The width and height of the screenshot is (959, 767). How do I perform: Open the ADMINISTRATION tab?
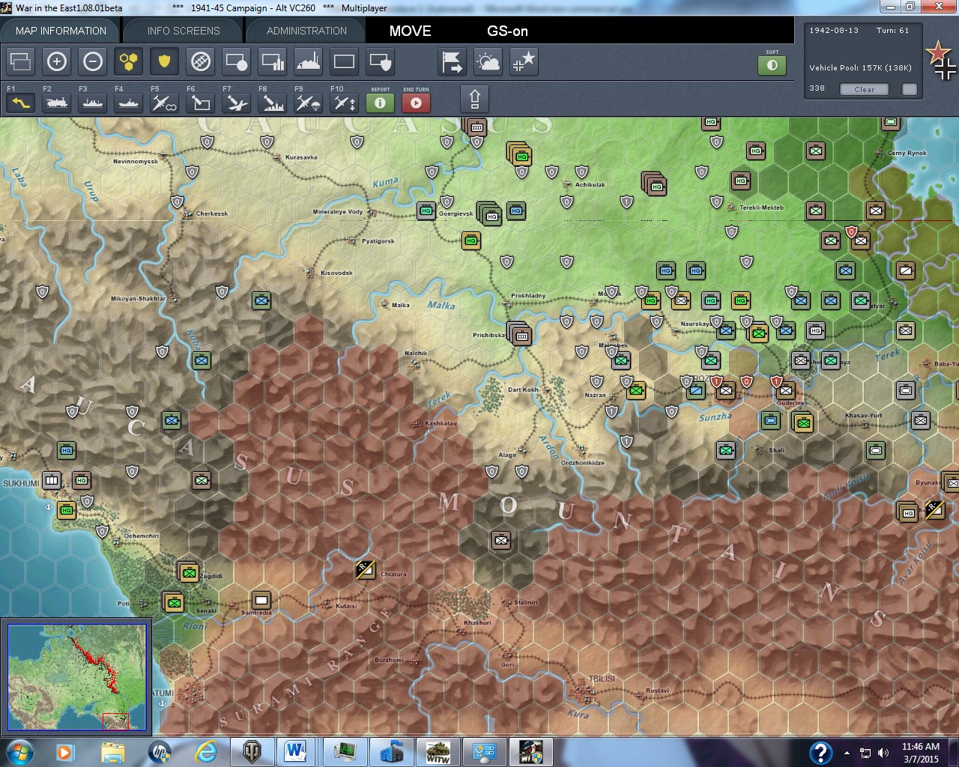click(306, 31)
